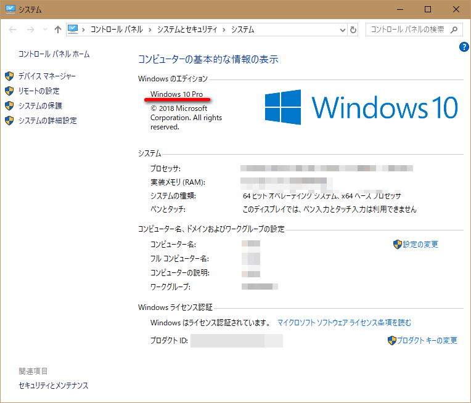
Task: Select コントロール パネル in breadcrumb path
Action: tap(117, 30)
